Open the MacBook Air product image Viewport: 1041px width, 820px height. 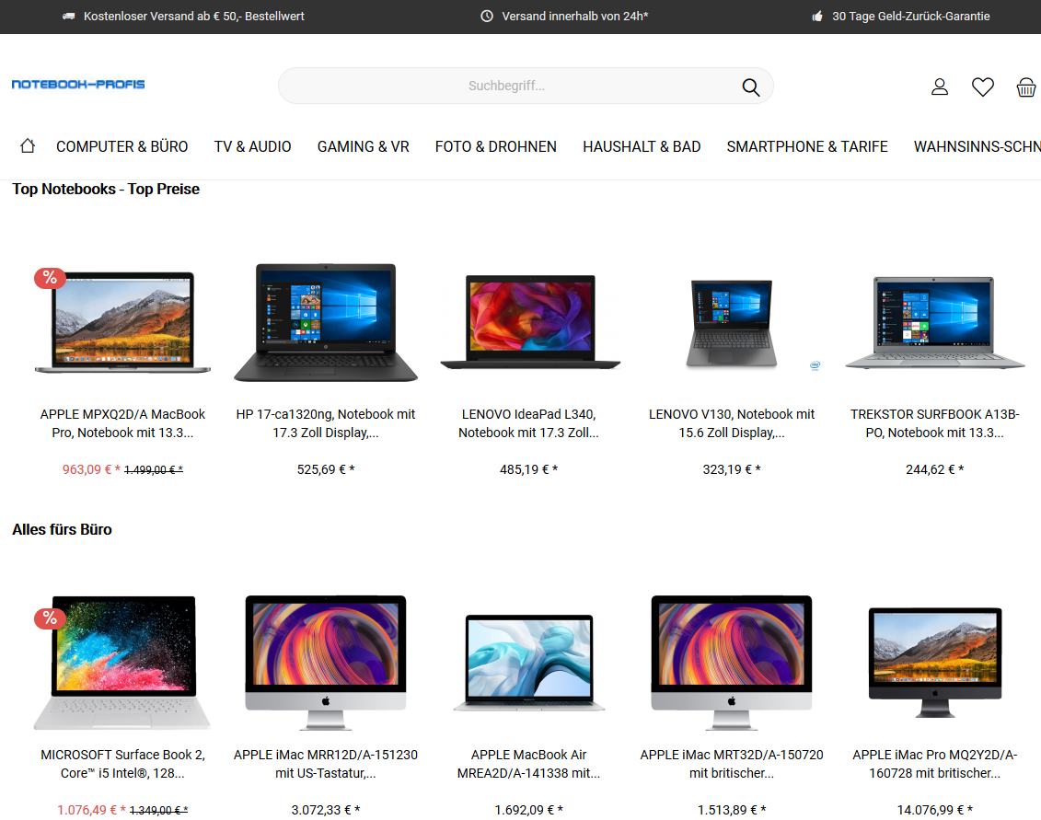[529, 663]
